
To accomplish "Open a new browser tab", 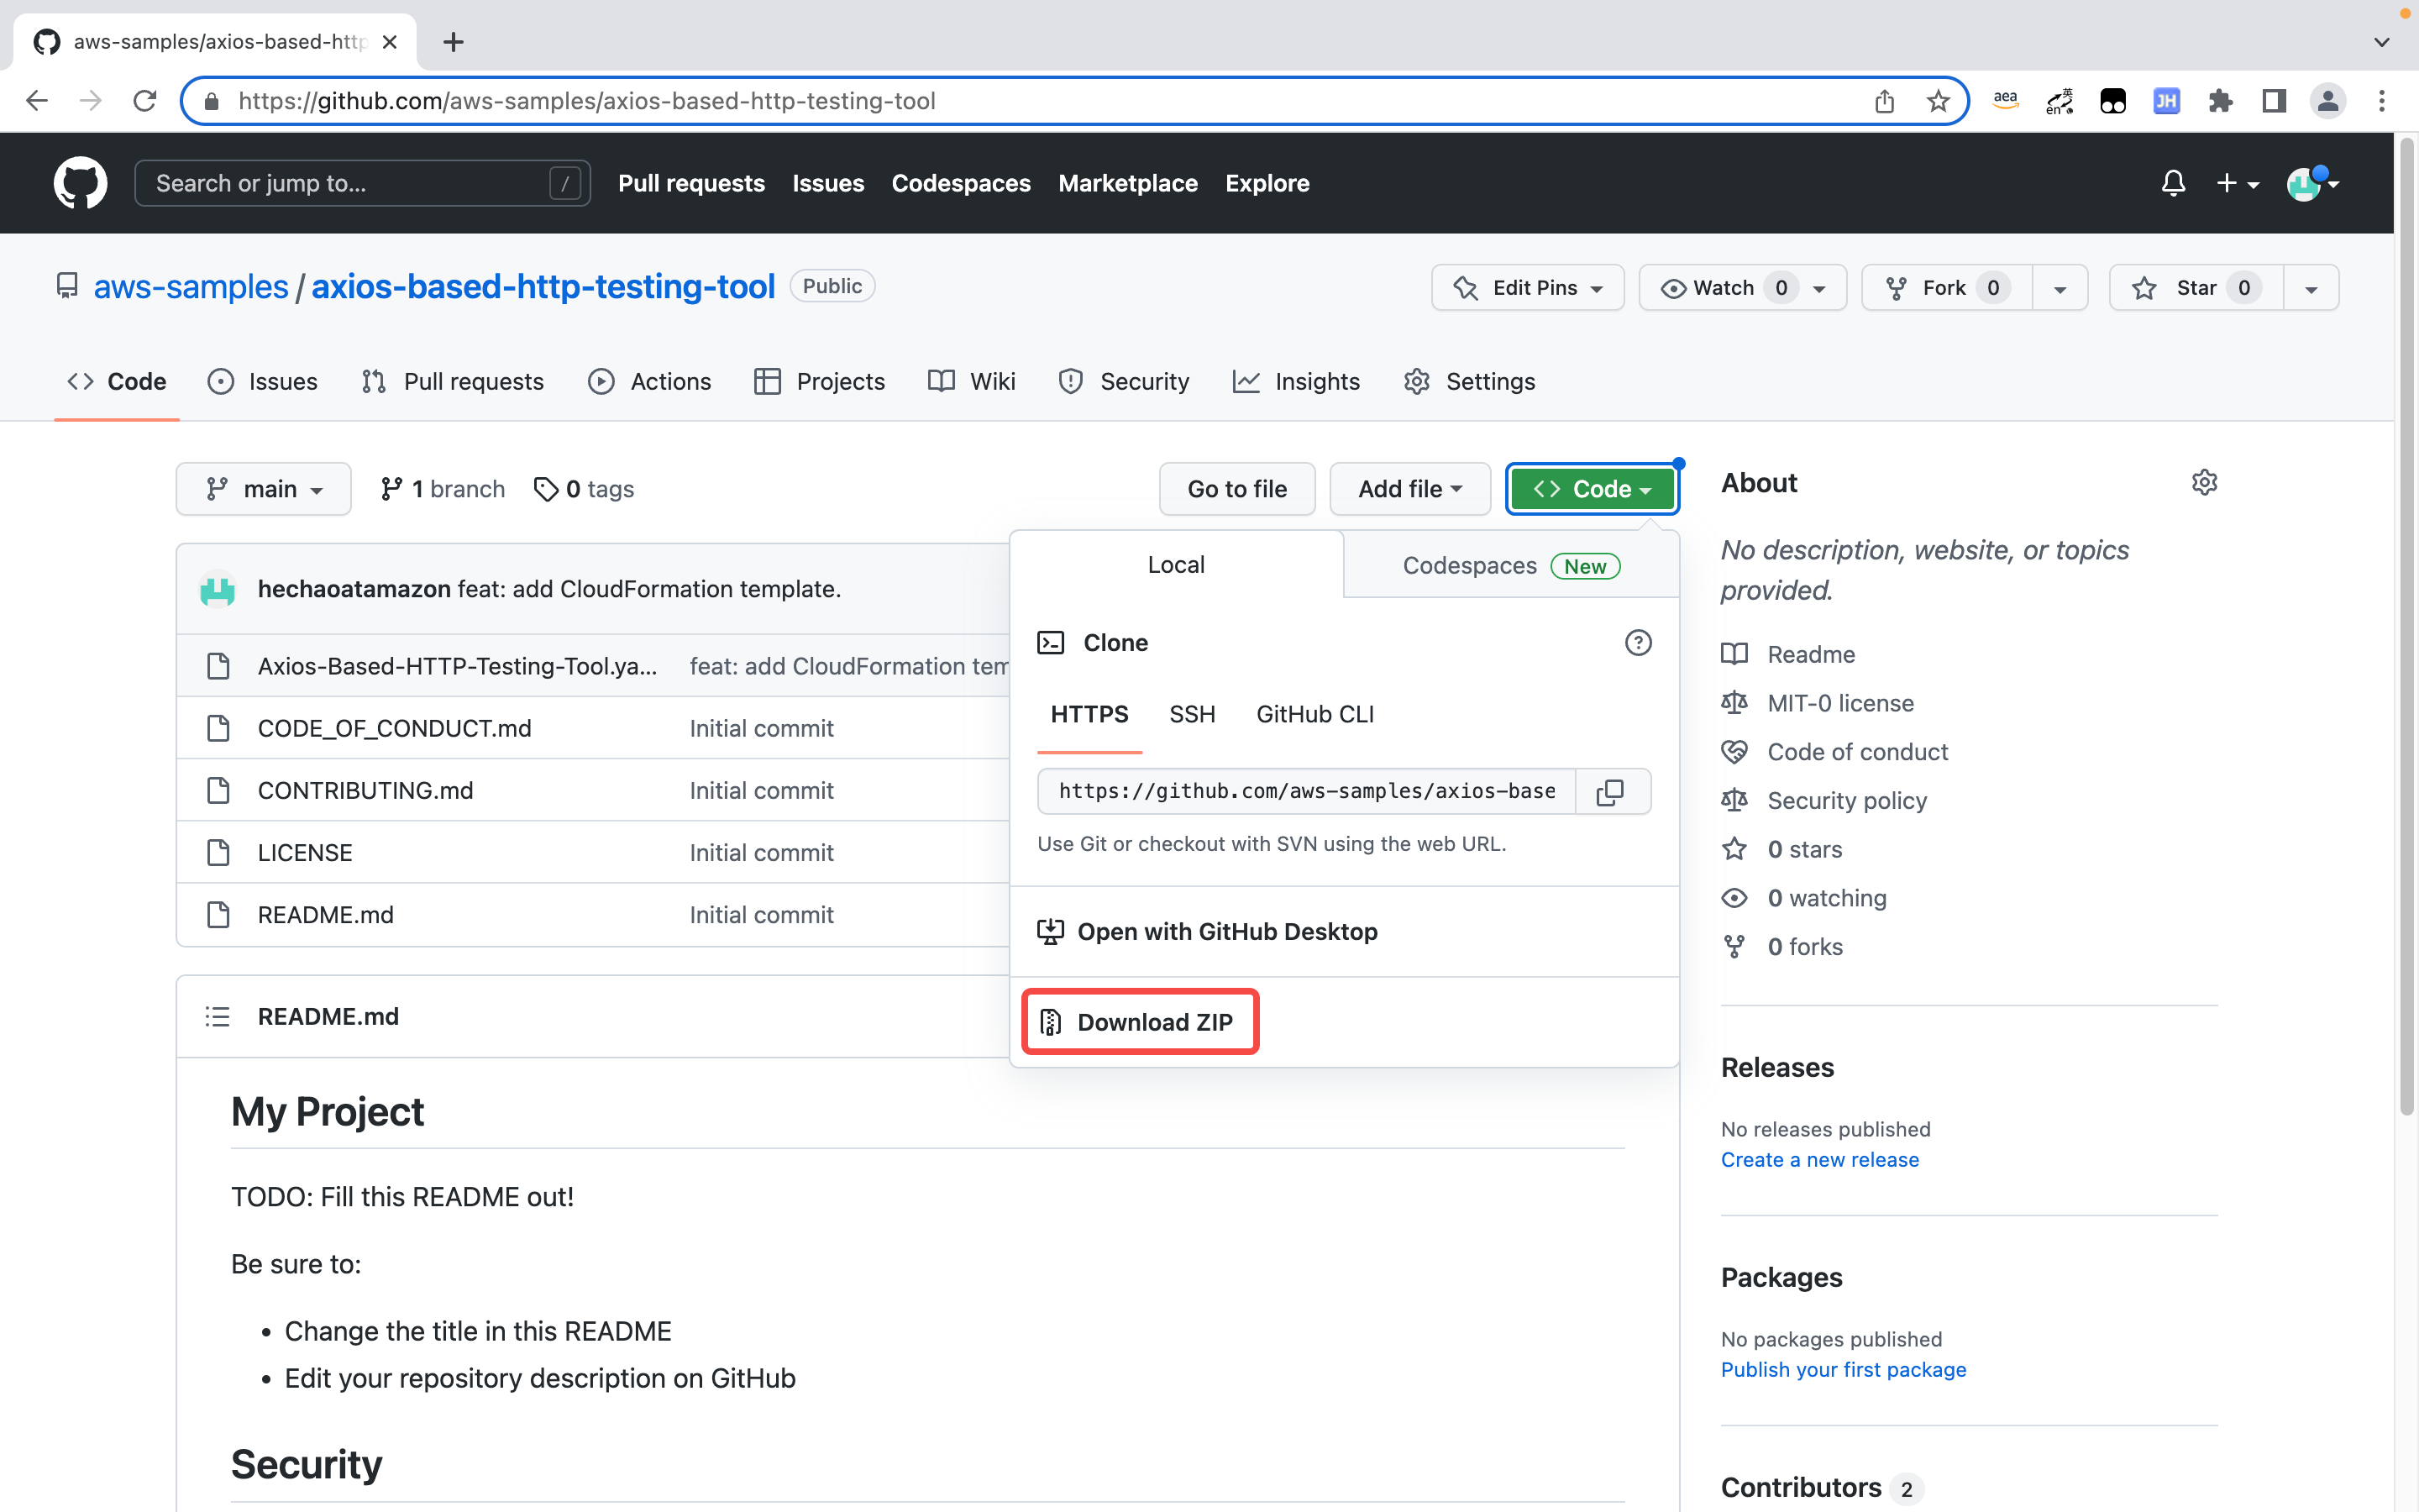I will (x=453, y=42).
